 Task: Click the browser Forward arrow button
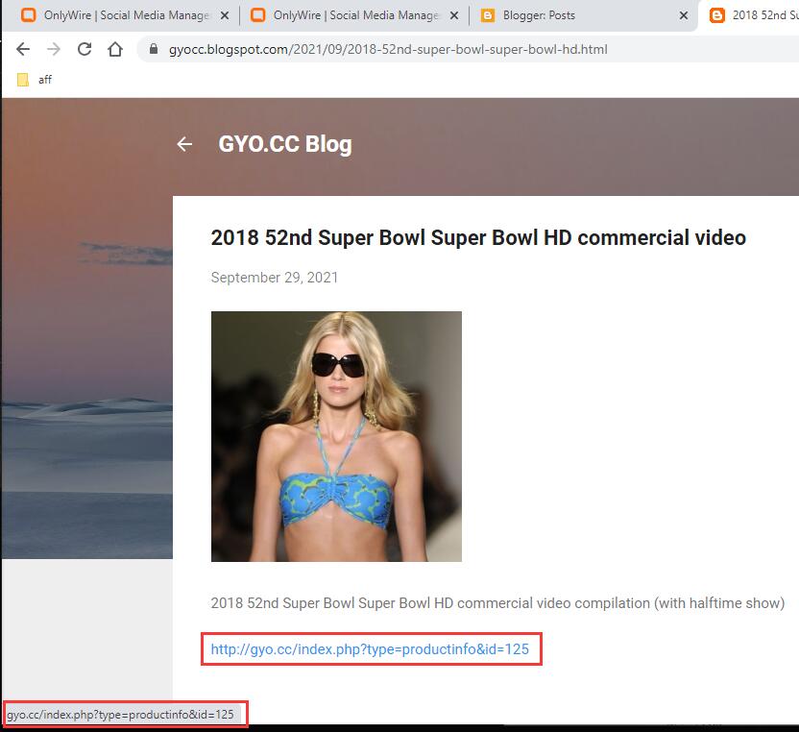pos(54,49)
